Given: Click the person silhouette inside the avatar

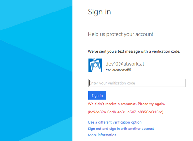Looking at the screenshot, I should pos(96,67).
